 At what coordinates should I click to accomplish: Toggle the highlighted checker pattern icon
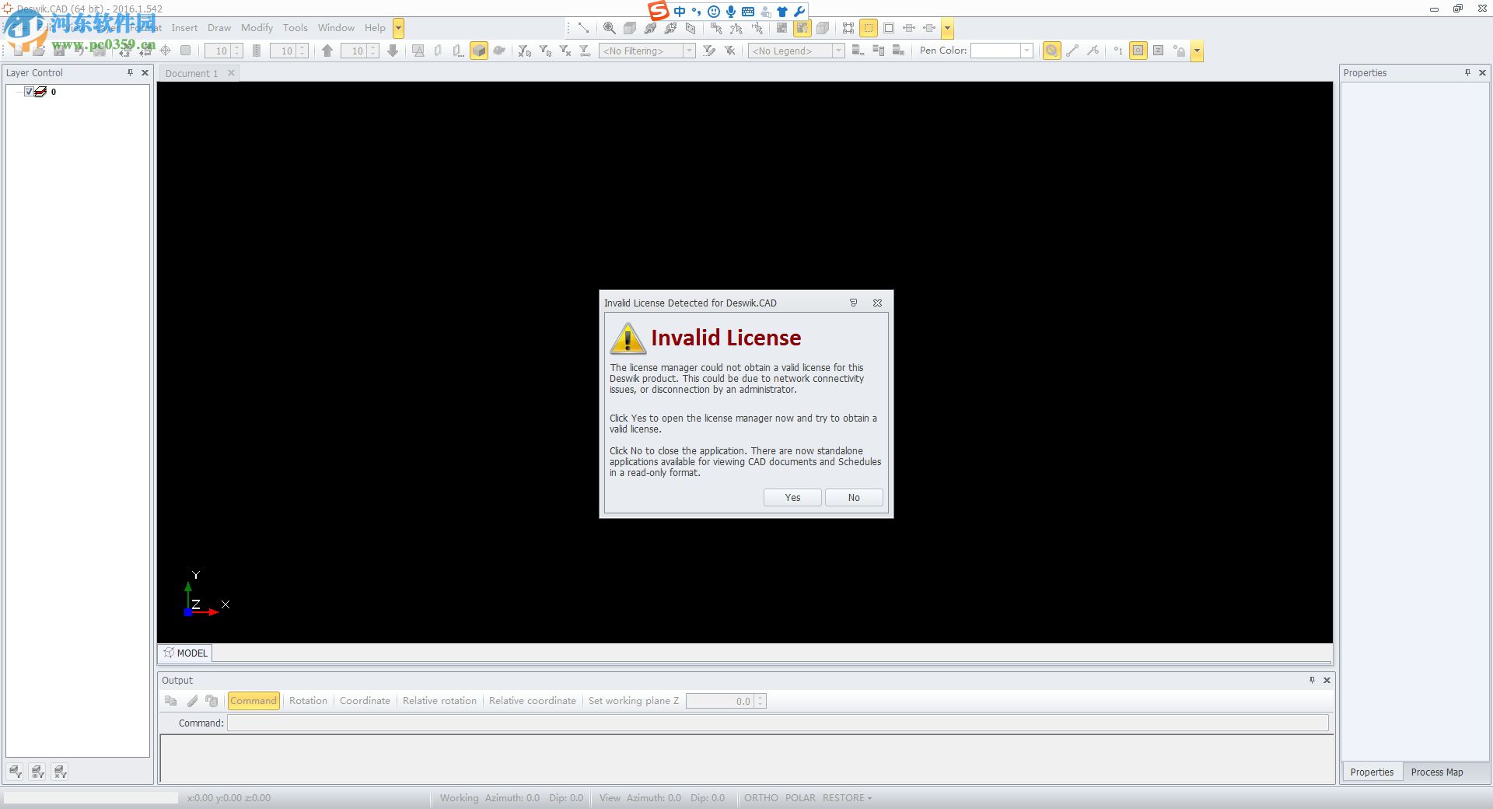[802, 28]
